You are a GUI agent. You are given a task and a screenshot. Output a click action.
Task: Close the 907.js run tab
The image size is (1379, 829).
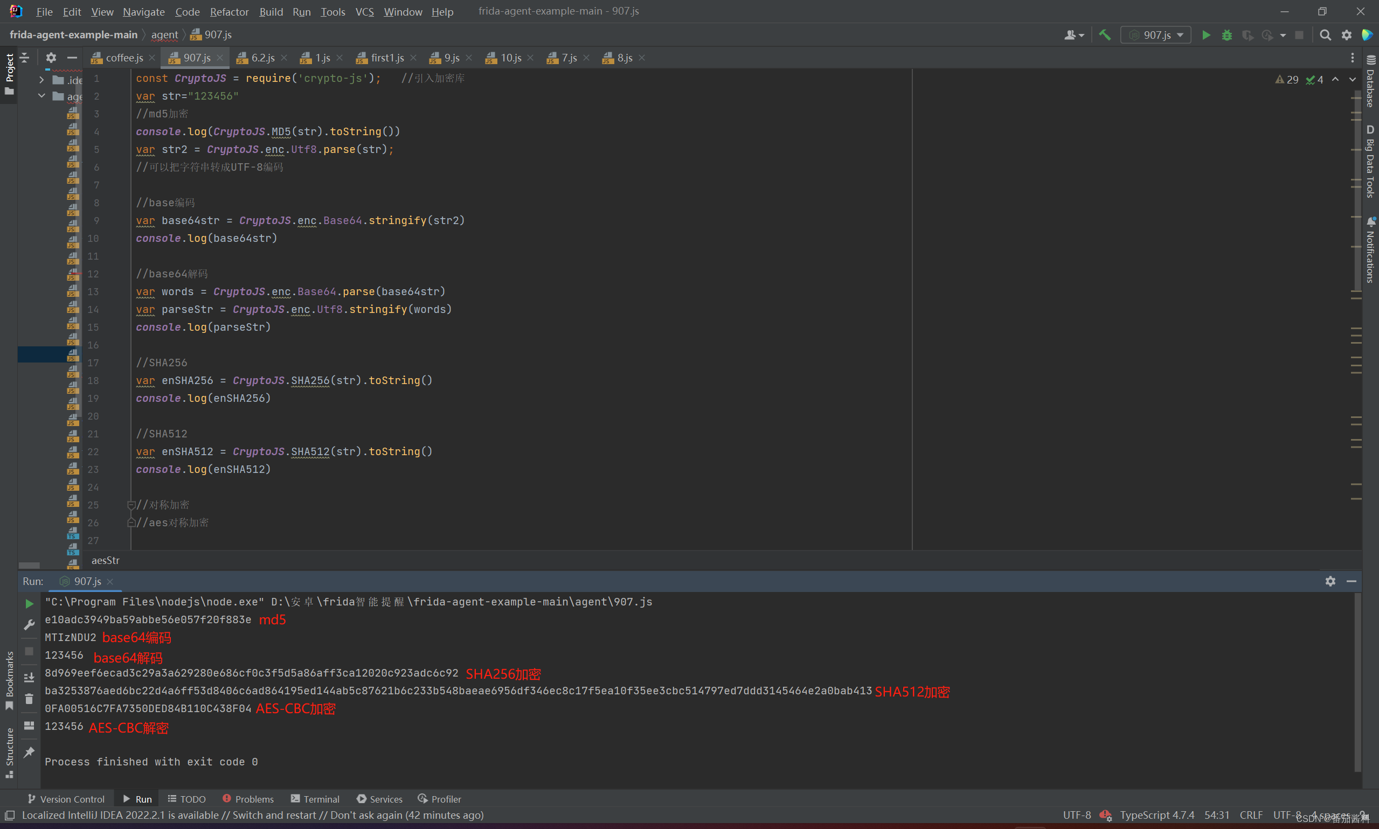(x=110, y=582)
